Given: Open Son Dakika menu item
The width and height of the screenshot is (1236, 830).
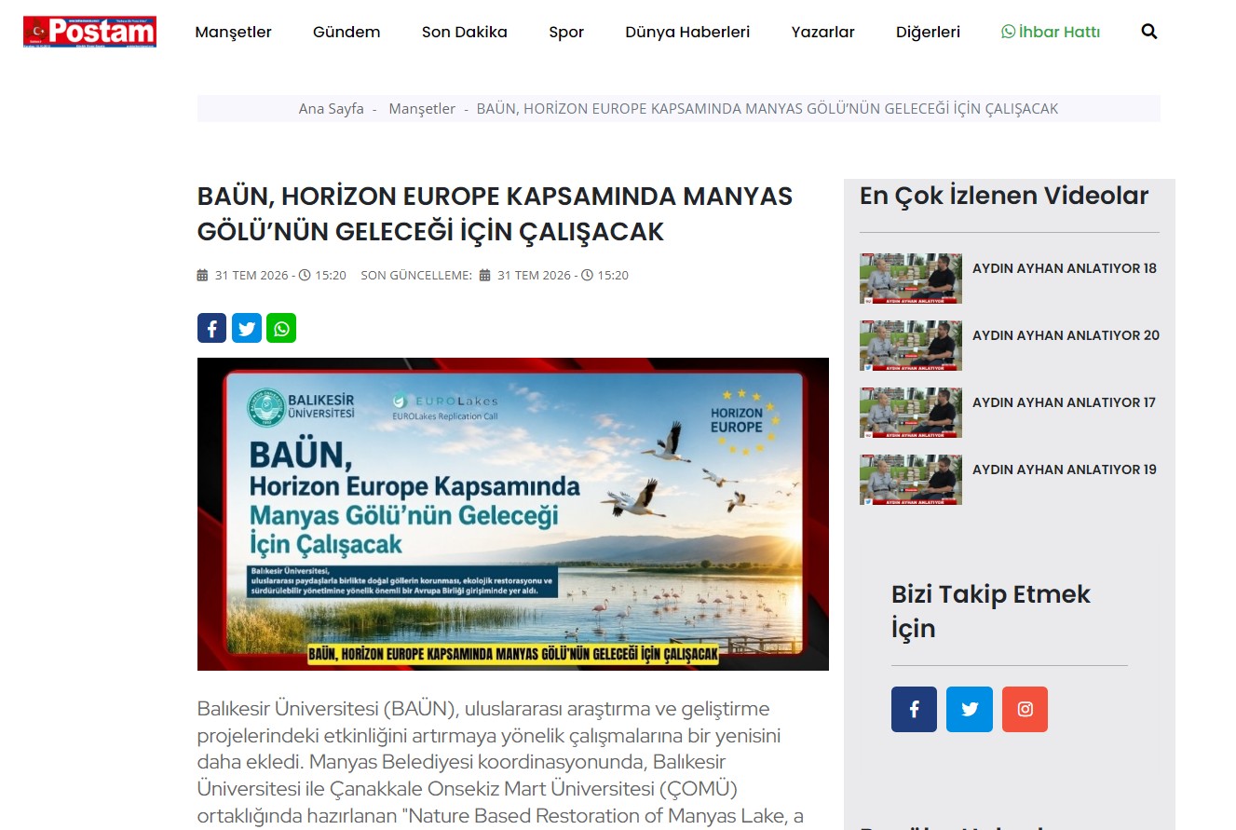Looking at the screenshot, I should point(465,32).
